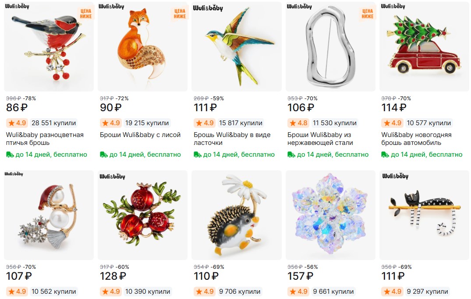
Task: Click the black cat on branch brooch image
Action: (x=424, y=215)
